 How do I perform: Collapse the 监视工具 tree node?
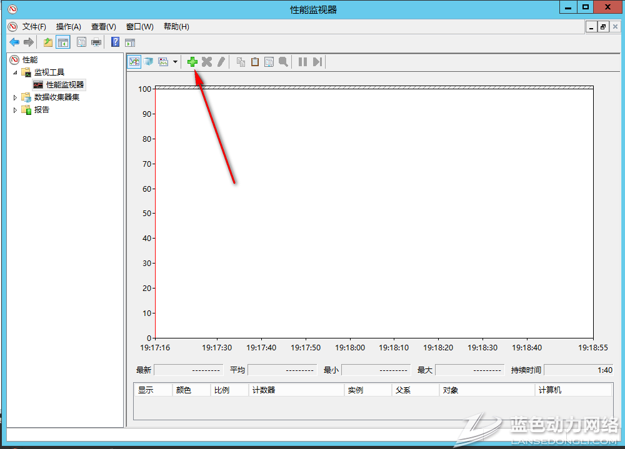click(x=16, y=72)
